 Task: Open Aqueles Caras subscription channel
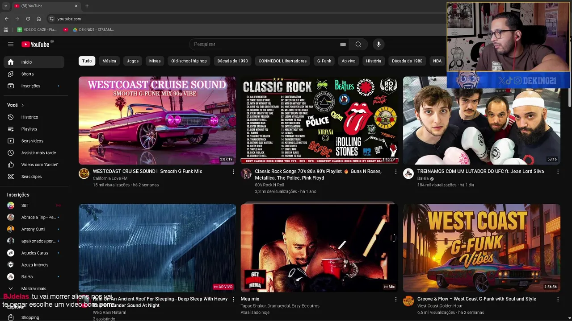(x=34, y=253)
